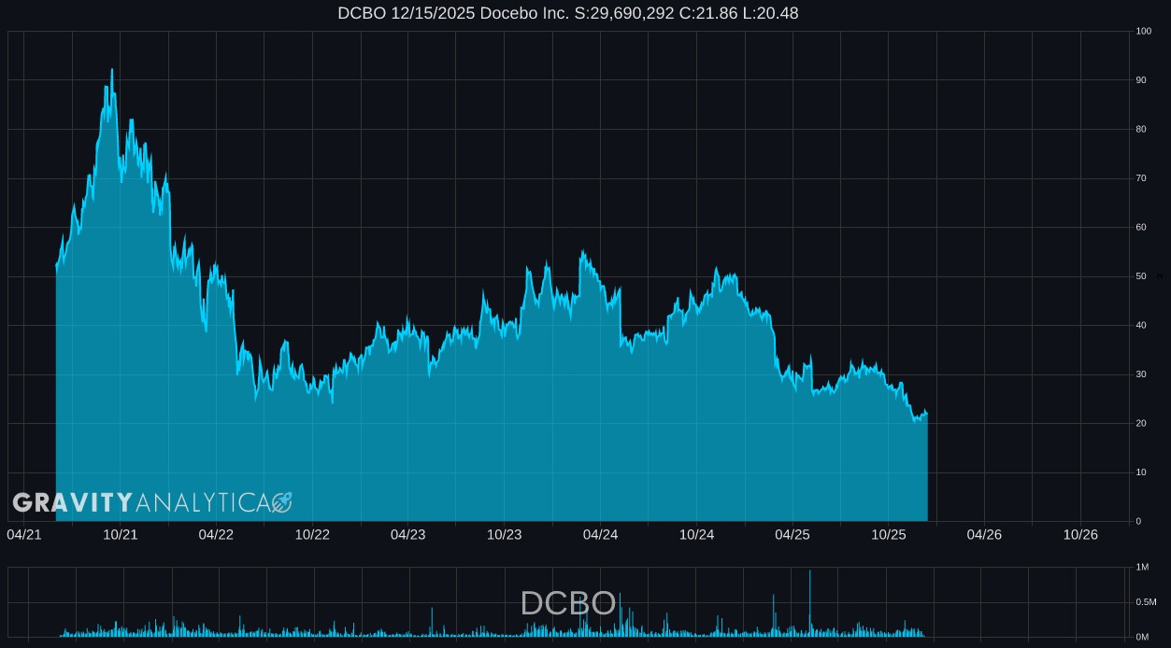Click the 10/22 x-axis date label
The height and width of the screenshot is (648, 1171).
(x=312, y=535)
